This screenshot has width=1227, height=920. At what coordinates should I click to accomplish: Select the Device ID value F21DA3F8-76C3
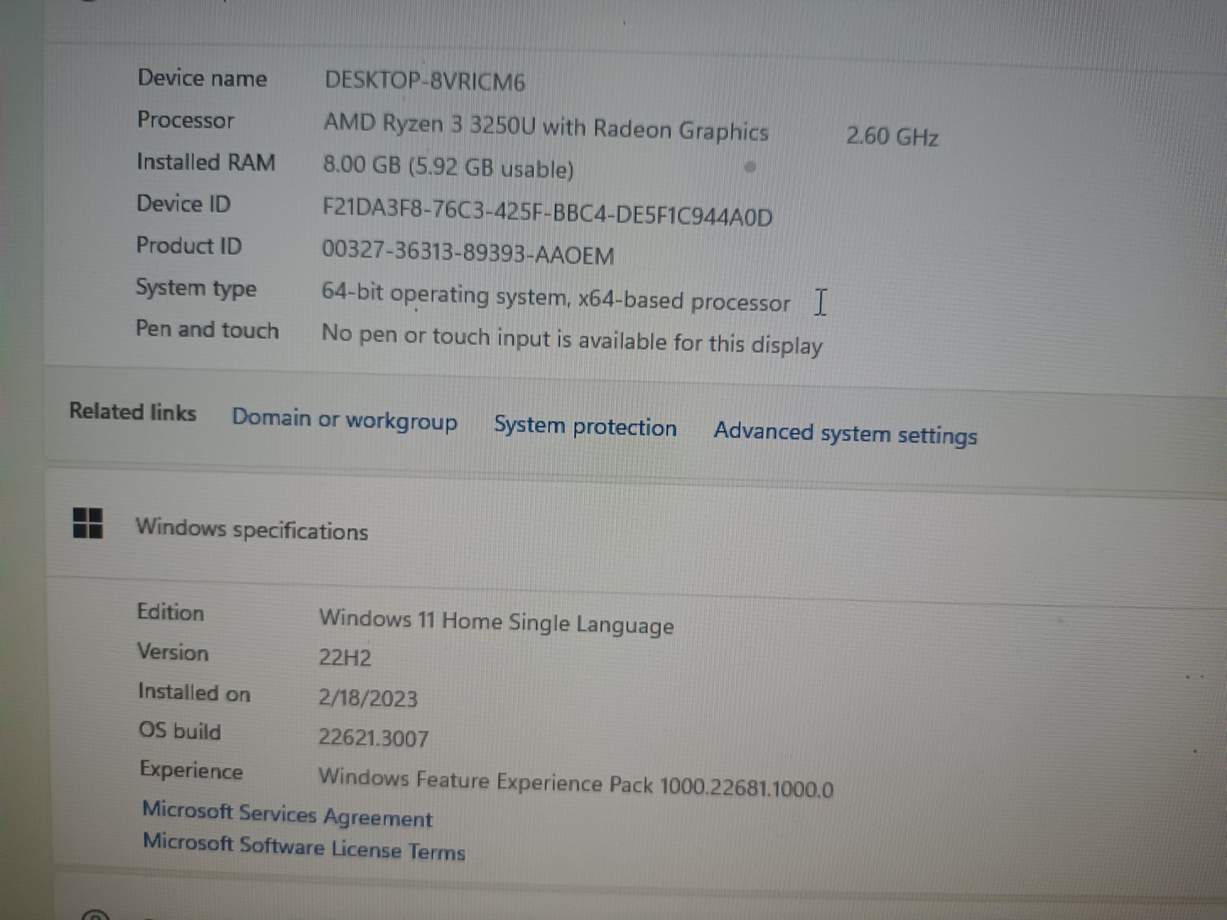547,212
